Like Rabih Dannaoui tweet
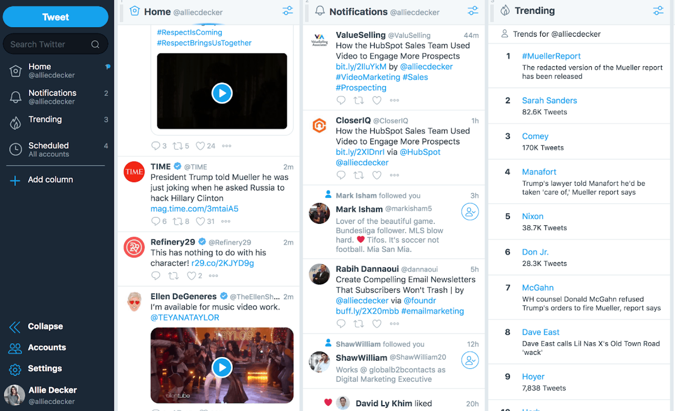The image size is (675, 411). coord(376,324)
